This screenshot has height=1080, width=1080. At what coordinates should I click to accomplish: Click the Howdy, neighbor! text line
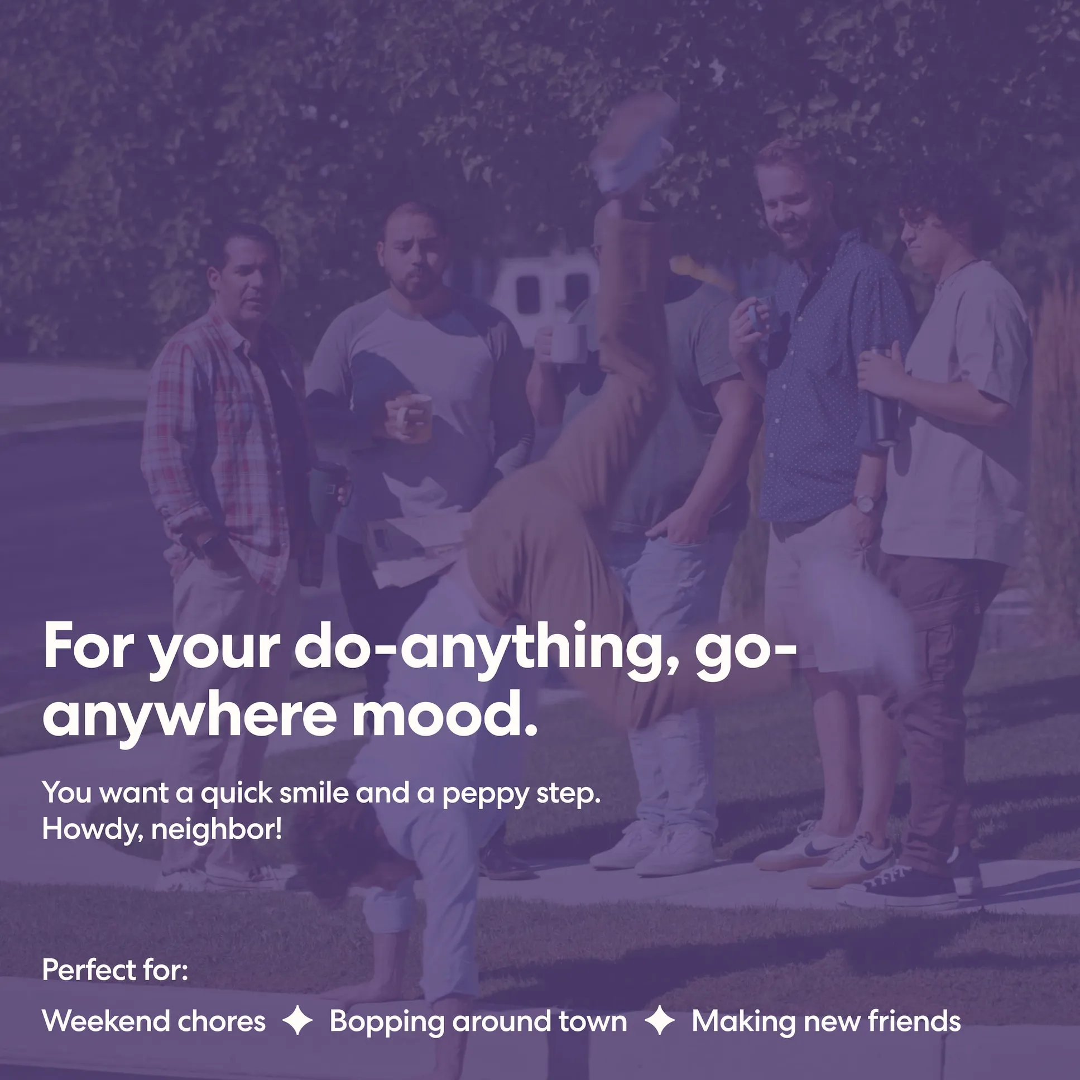[x=162, y=829]
